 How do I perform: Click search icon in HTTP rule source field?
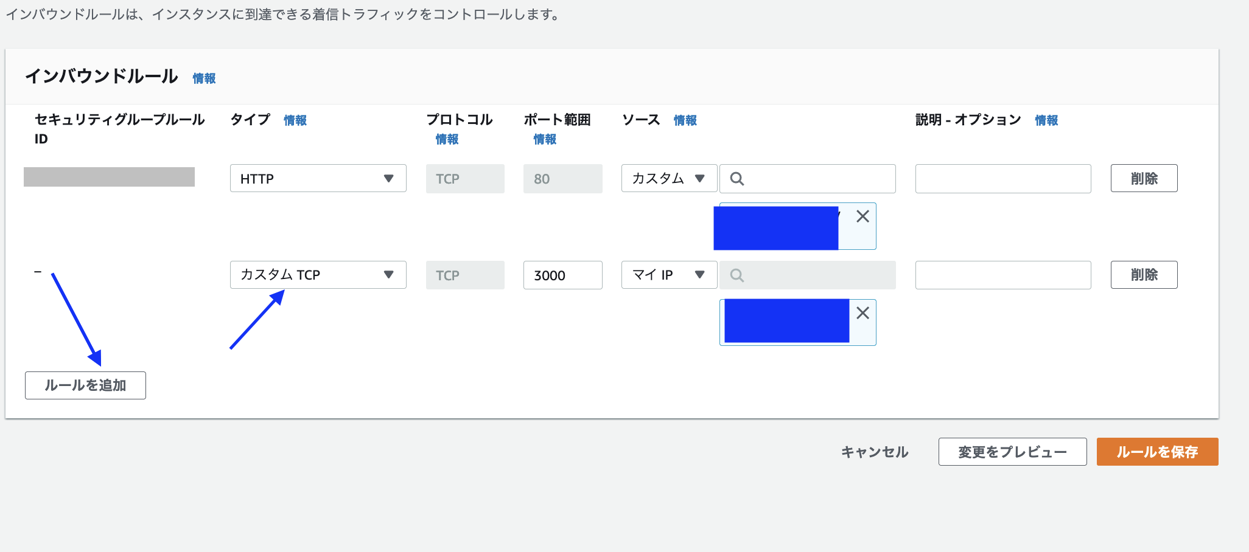pyautogui.click(x=736, y=179)
